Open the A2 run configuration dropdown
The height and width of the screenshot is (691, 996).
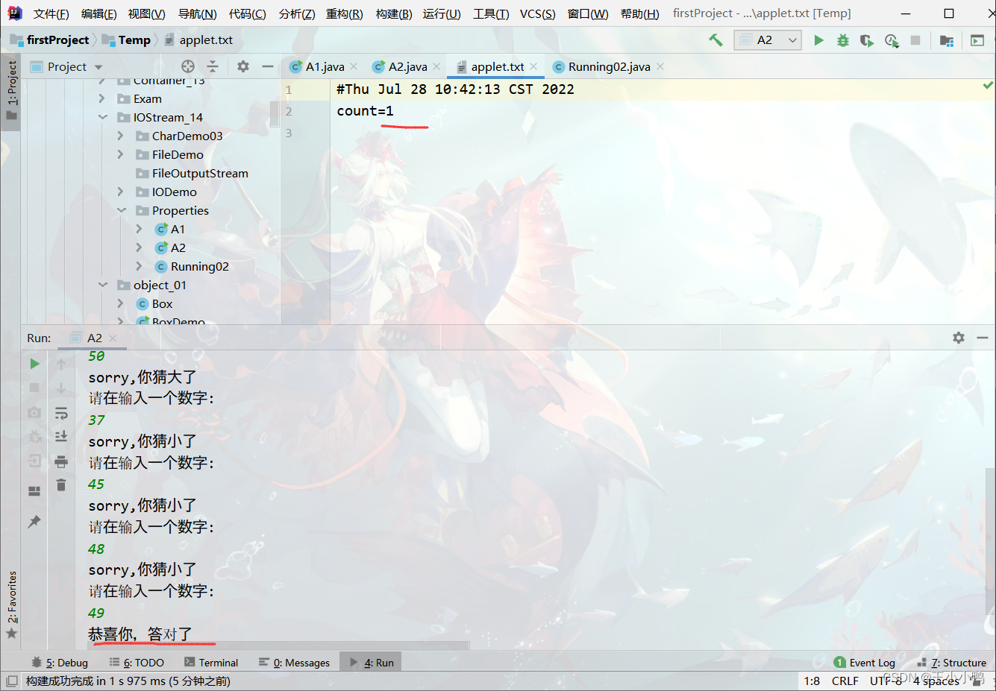768,40
